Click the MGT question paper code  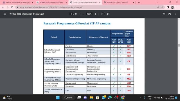(x=129, y=83)
